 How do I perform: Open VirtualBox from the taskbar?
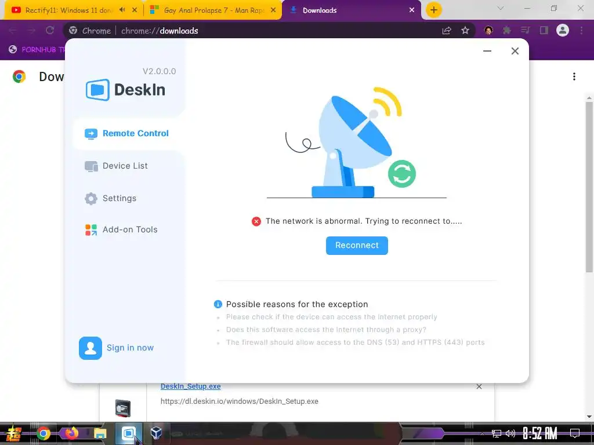click(x=157, y=433)
